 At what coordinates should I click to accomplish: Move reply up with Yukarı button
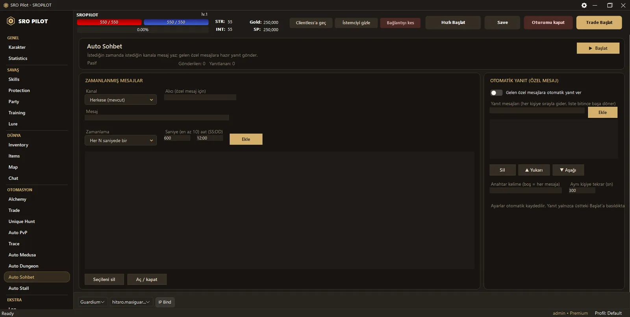click(534, 170)
